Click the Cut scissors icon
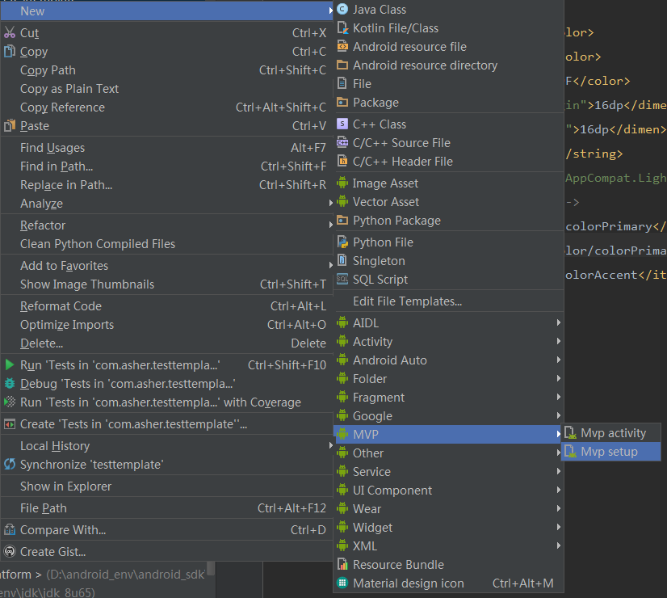Viewport: 667px width, 598px height. tap(10, 33)
